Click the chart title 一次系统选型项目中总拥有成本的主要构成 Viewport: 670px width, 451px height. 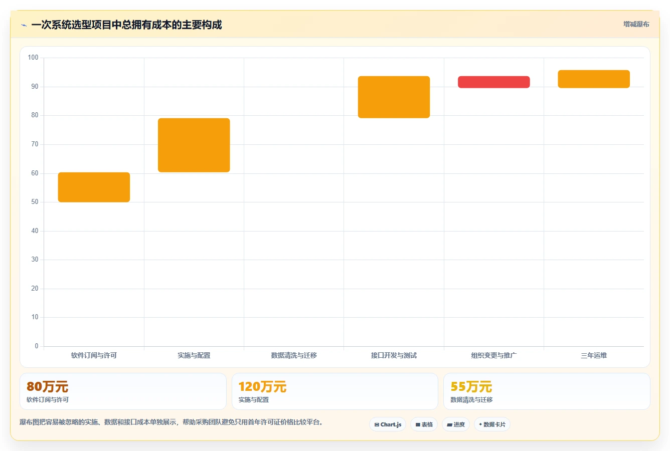coord(126,25)
